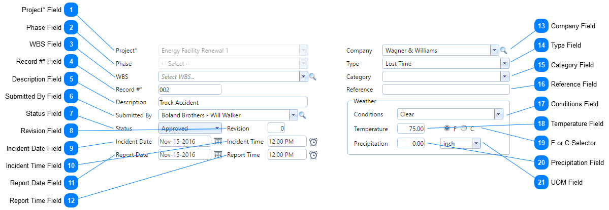Select the C temperature radio button

[464, 129]
